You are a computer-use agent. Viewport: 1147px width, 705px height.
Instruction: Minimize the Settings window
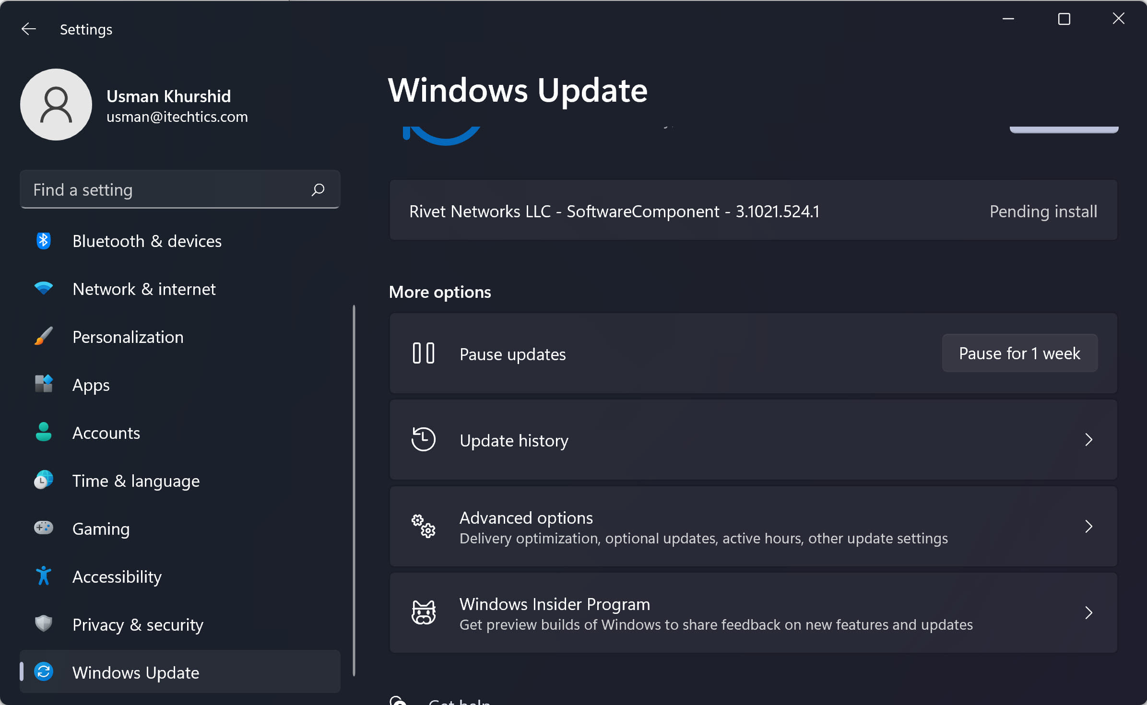(x=1008, y=19)
